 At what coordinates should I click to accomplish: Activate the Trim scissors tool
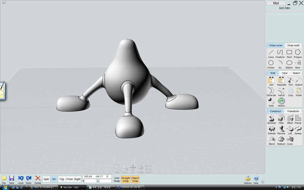290,81
